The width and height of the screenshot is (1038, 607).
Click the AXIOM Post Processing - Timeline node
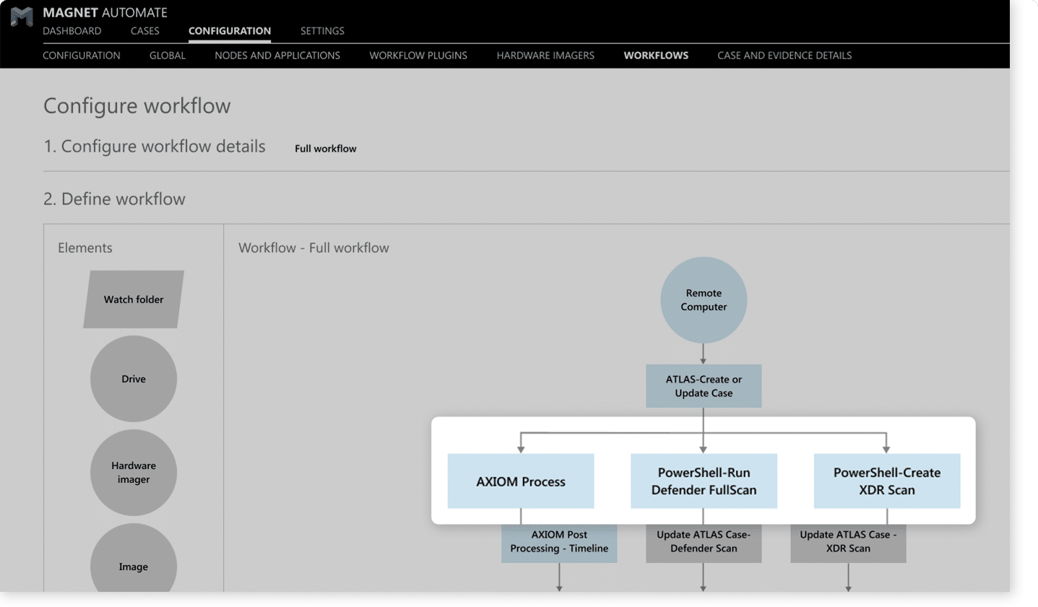click(x=559, y=543)
